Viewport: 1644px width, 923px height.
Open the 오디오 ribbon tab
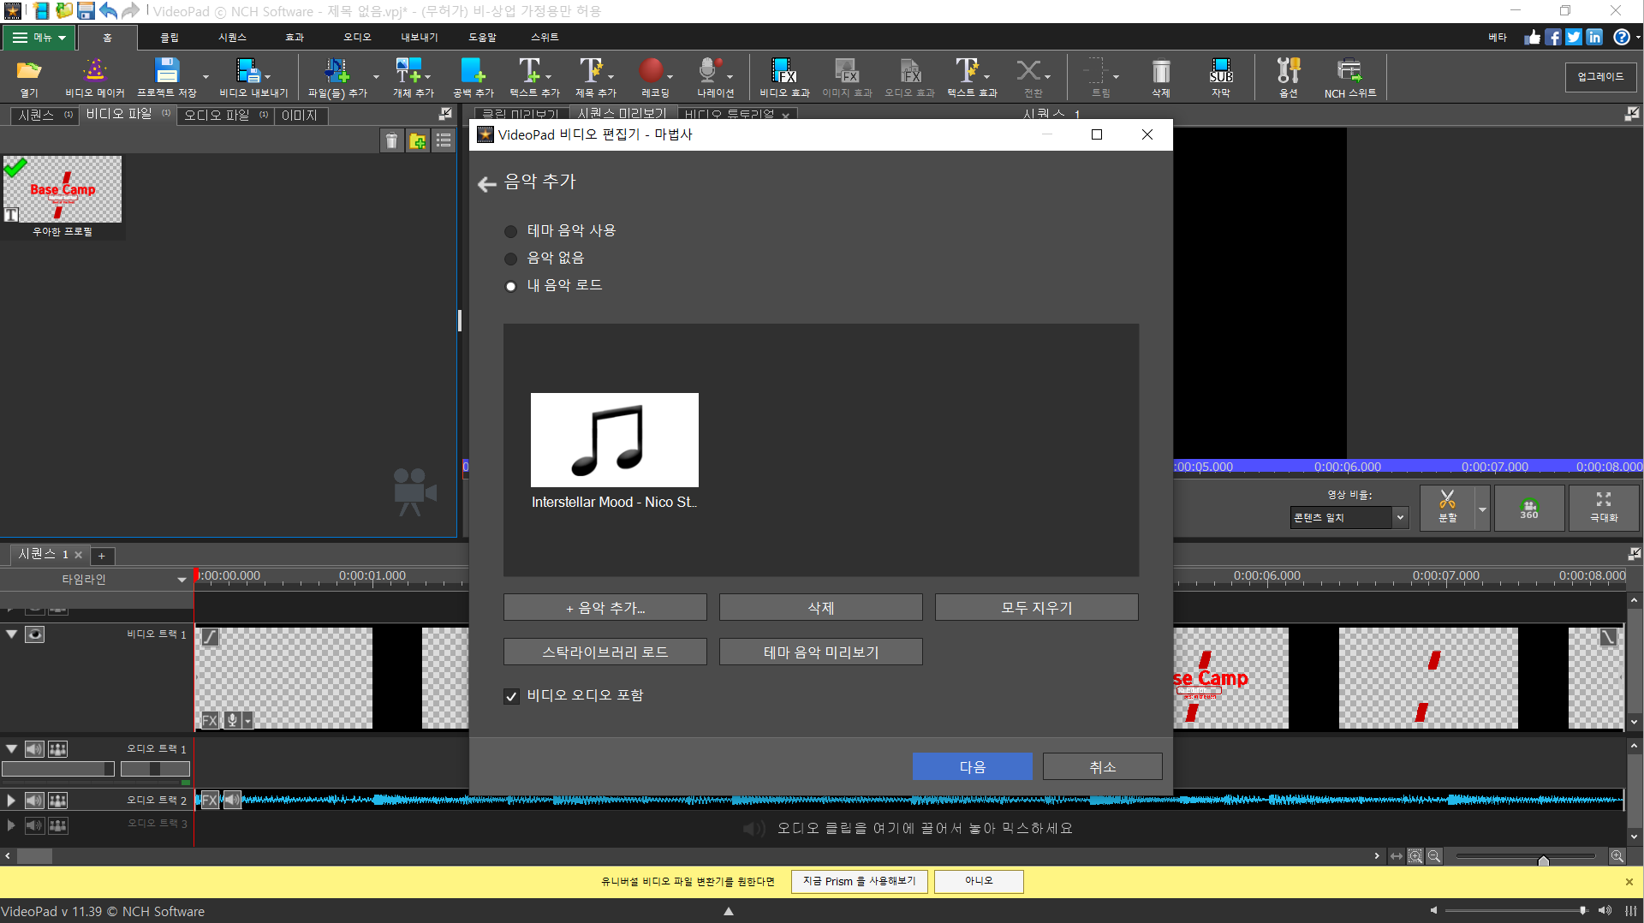point(357,38)
